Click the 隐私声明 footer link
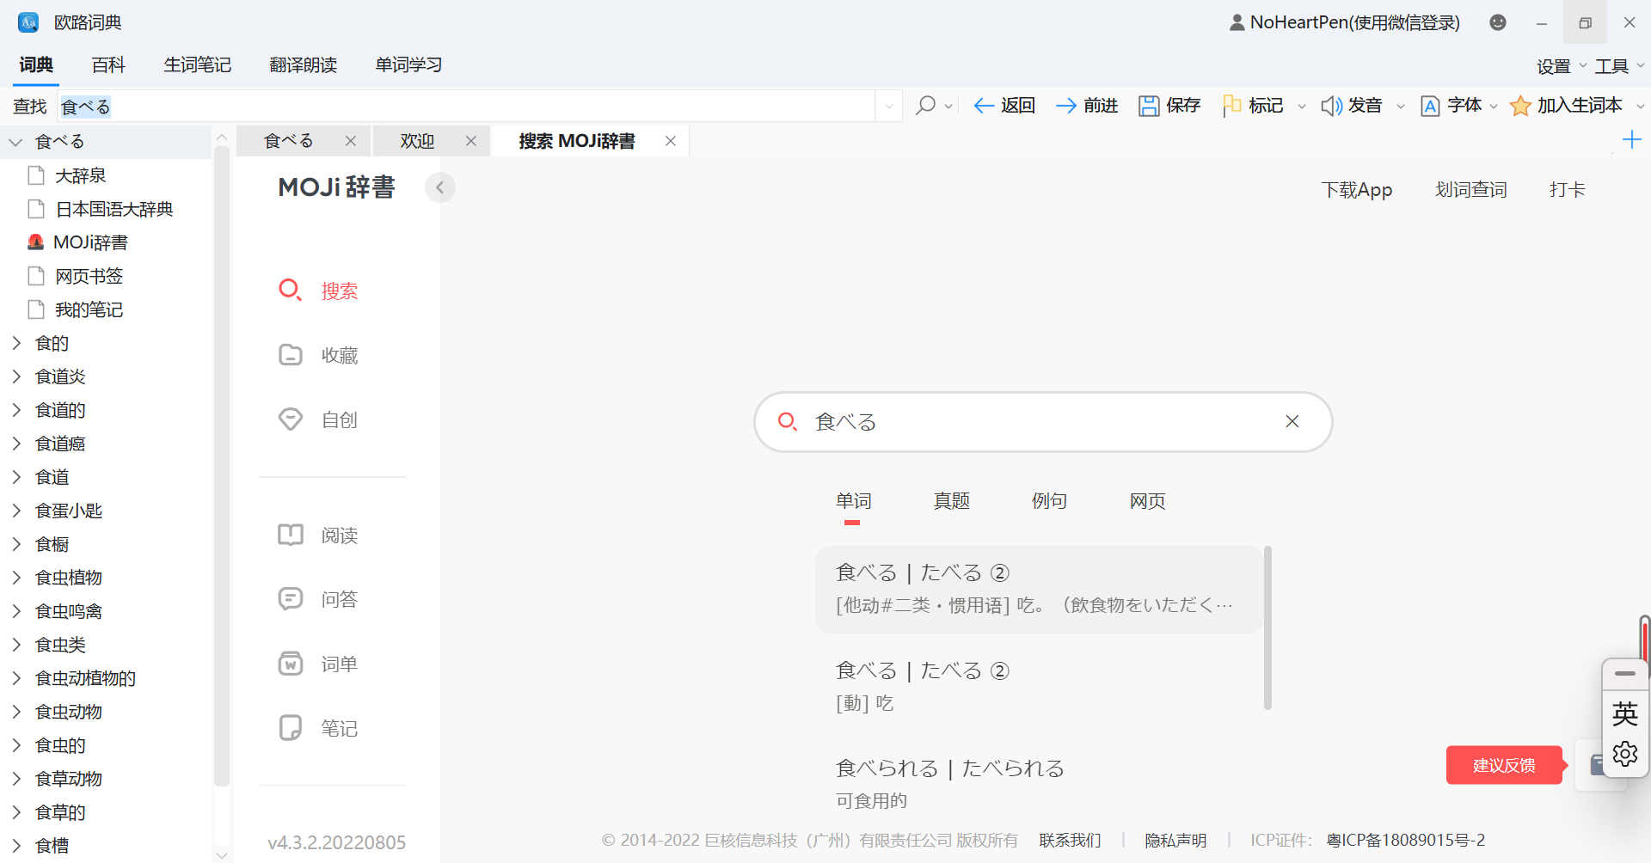Screen dimensions: 1651x863 (x=1175, y=840)
